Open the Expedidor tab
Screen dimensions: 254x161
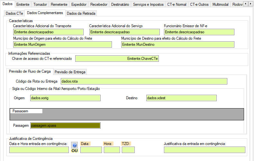pyautogui.click(x=79, y=4)
